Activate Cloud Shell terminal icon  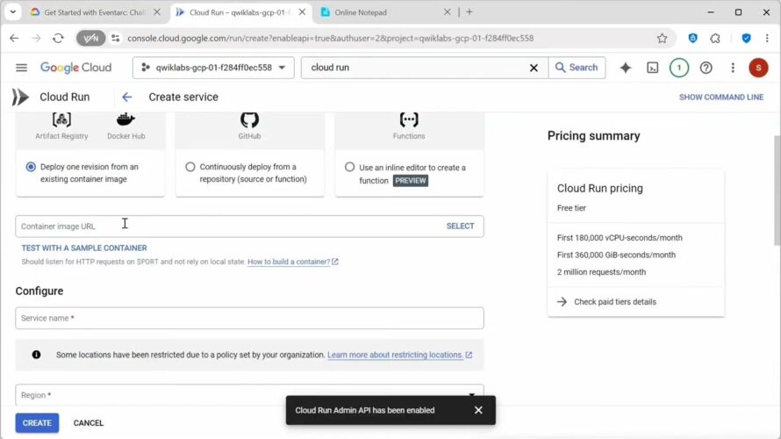(x=652, y=68)
